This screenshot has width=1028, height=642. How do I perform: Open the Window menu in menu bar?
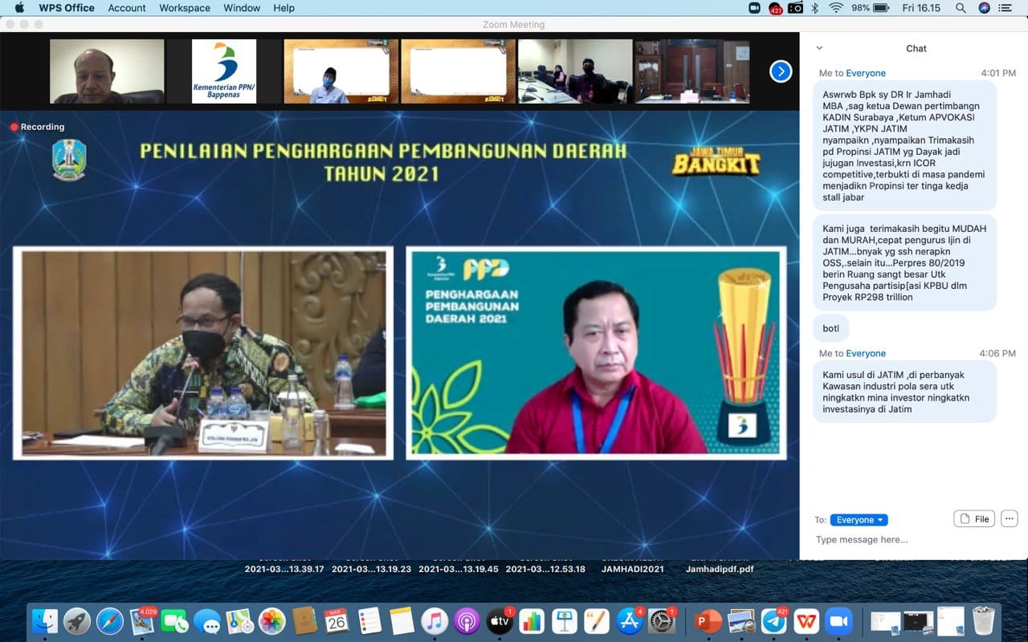[x=242, y=8]
